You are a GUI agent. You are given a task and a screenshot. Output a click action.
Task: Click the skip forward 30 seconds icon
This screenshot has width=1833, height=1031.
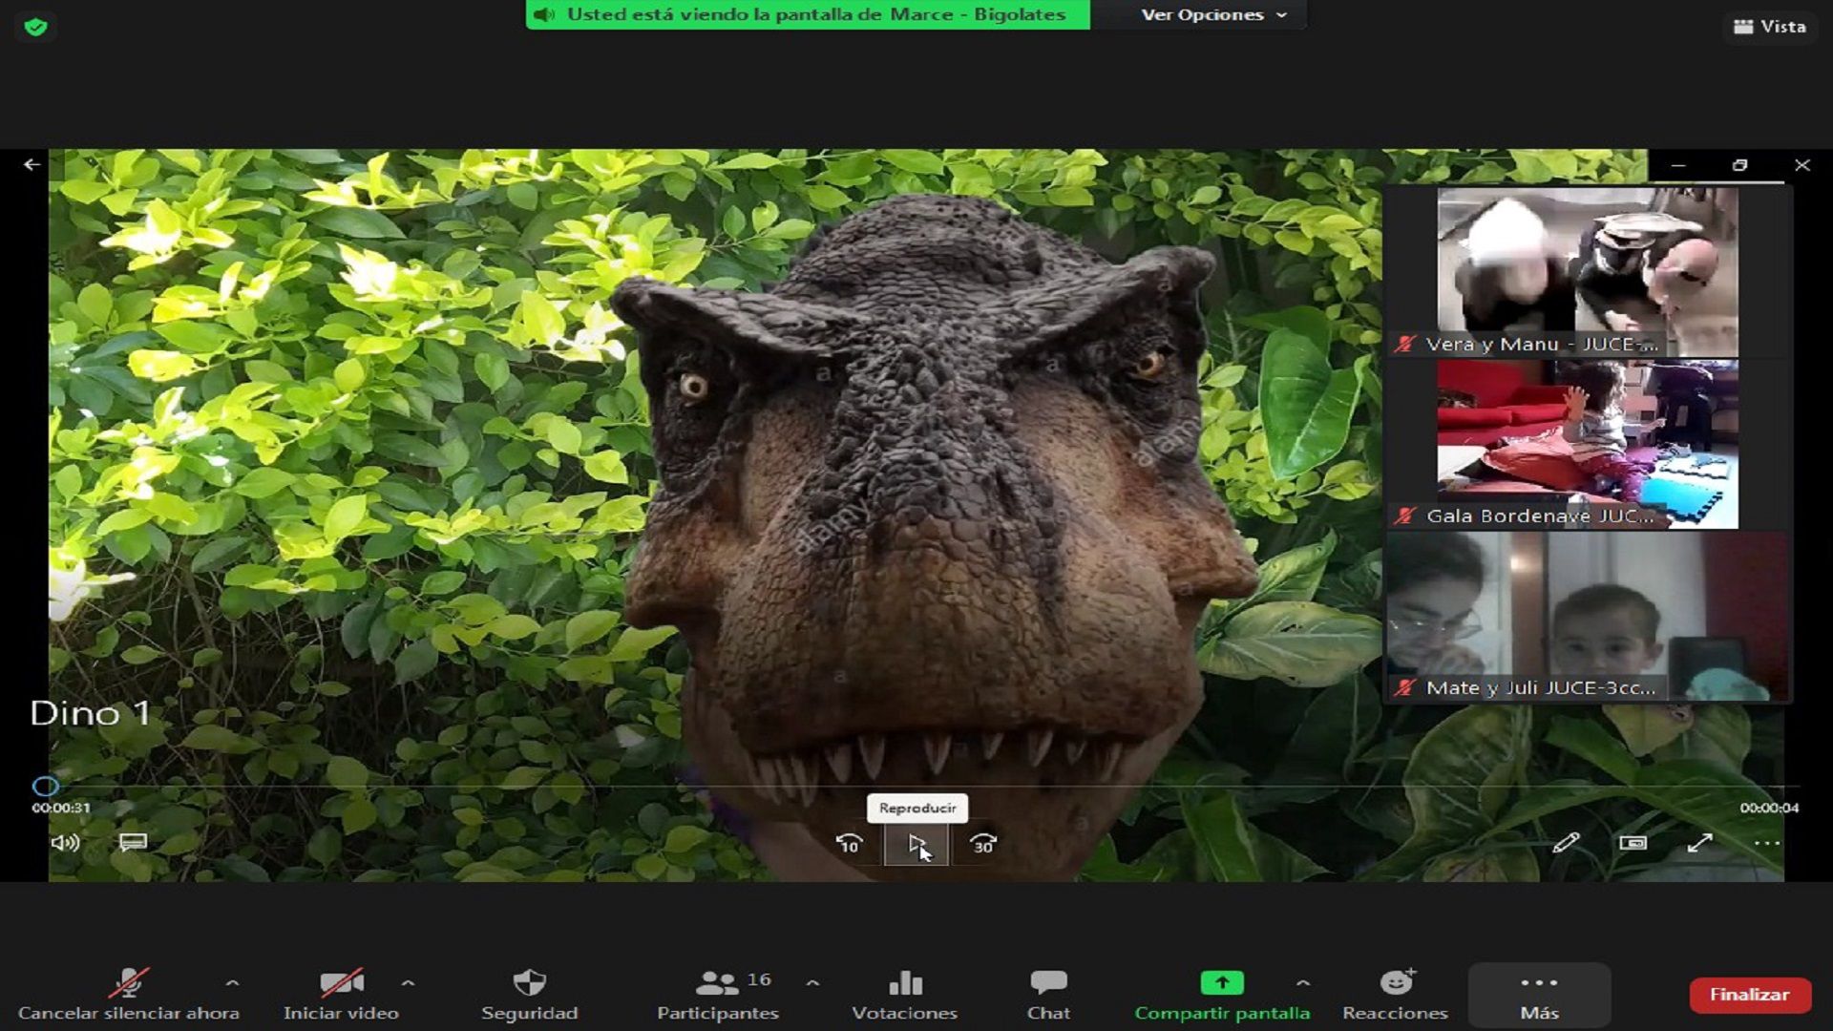983,844
